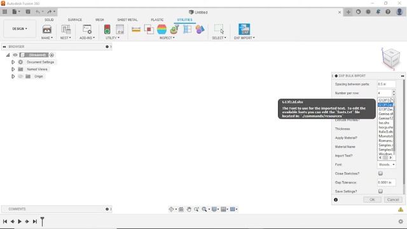The height and width of the screenshot is (229, 407).
Task: Select the rainbow Zebra Analysis icon
Action: pyautogui.click(x=162, y=29)
